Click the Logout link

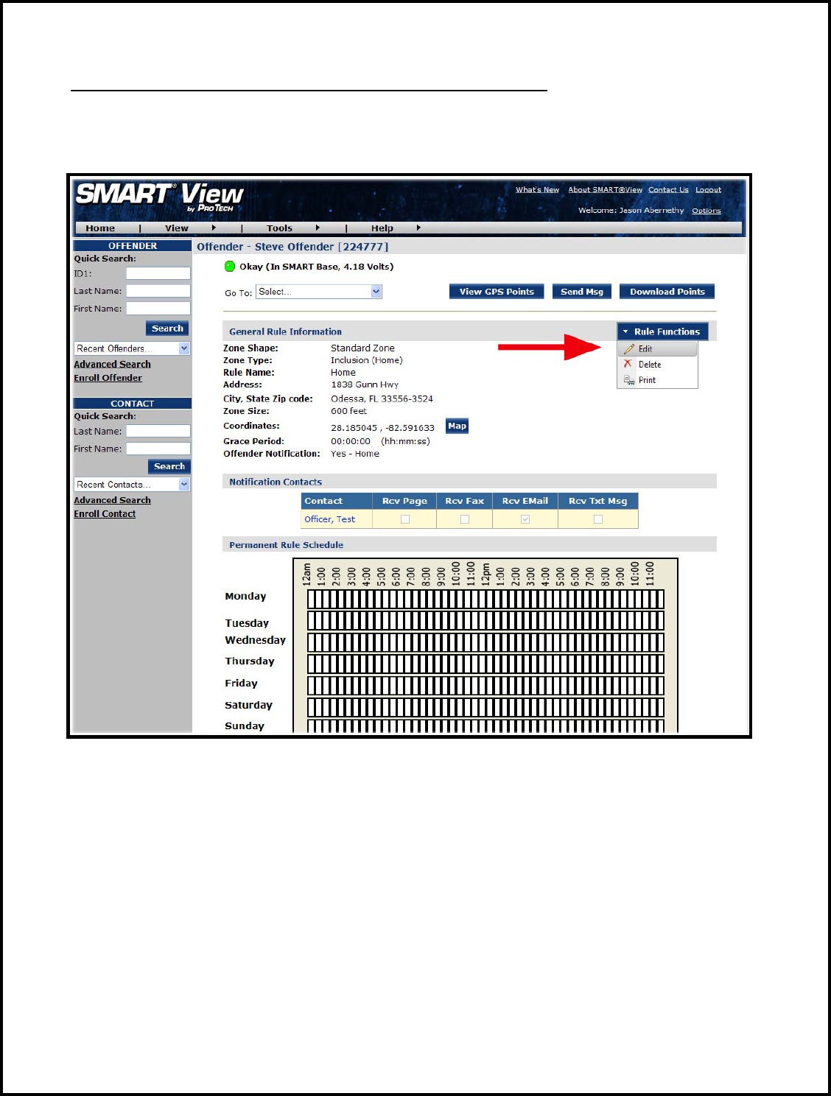[x=708, y=190]
